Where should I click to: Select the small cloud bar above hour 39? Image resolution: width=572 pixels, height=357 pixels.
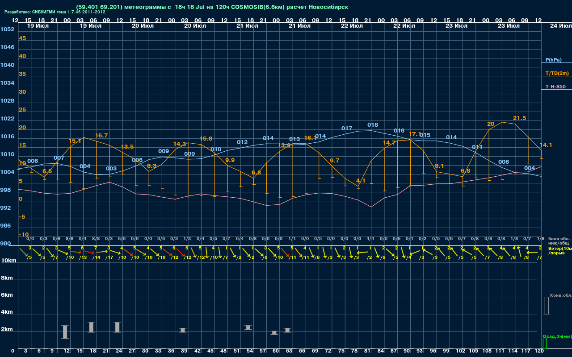click(182, 330)
